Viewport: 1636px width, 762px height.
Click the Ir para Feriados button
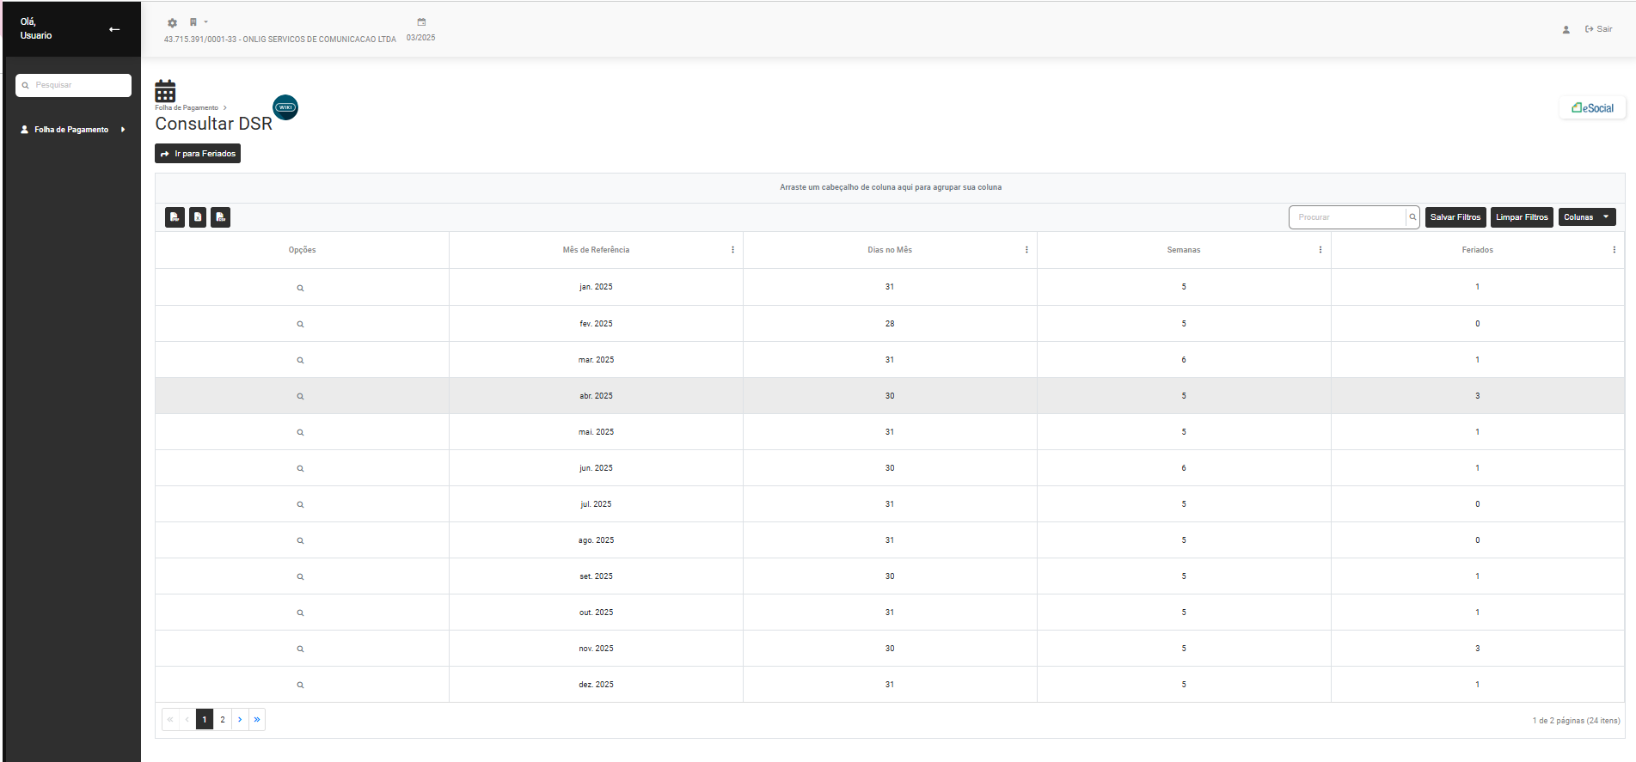pos(198,154)
